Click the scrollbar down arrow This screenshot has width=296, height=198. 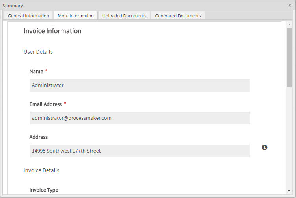point(289,190)
